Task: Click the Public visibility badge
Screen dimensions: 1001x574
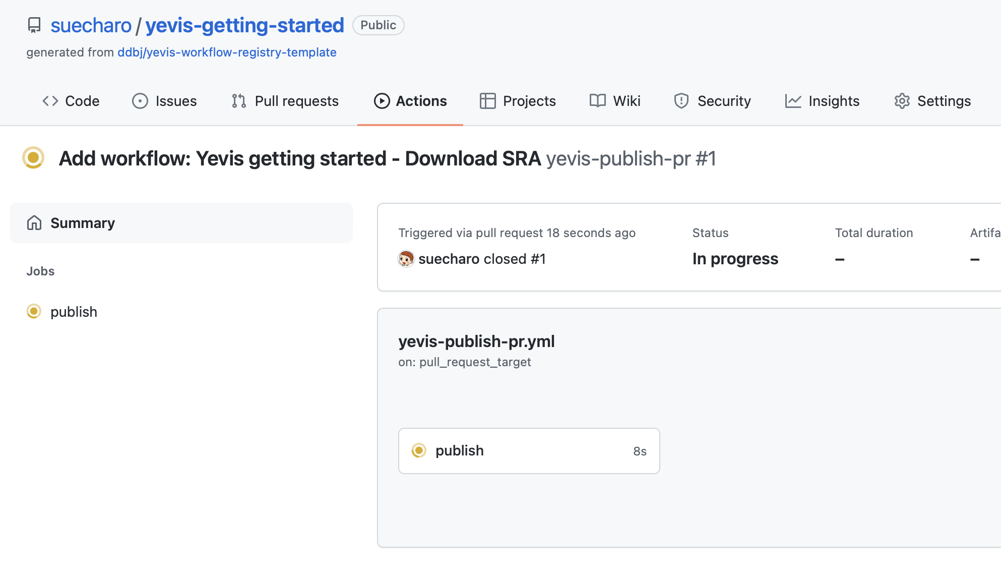Action: pyautogui.click(x=378, y=25)
